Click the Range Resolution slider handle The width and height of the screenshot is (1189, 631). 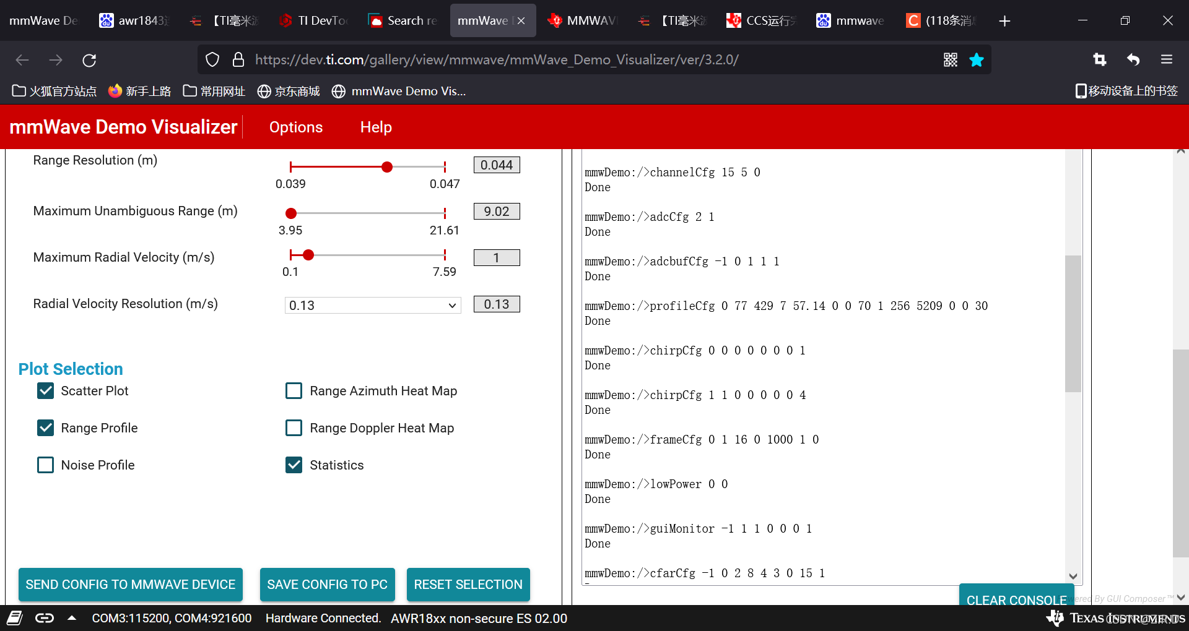tap(387, 167)
